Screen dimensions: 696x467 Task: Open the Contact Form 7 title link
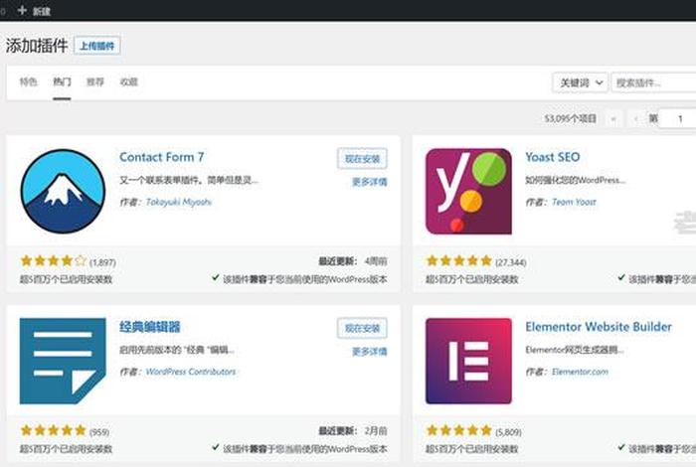click(161, 157)
